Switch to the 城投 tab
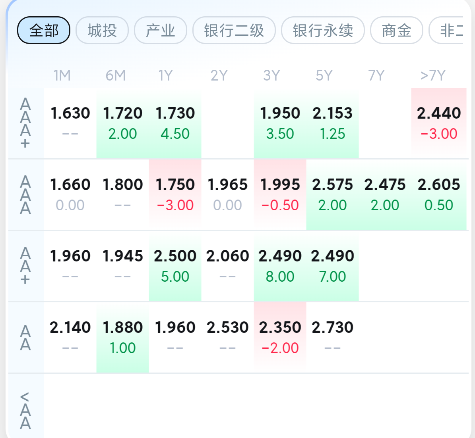This screenshot has width=475, height=438. point(102,30)
